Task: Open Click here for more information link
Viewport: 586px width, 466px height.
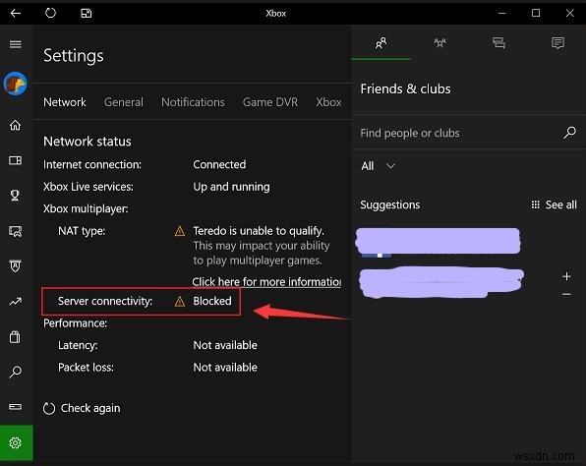Action: (x=266, y=281)
